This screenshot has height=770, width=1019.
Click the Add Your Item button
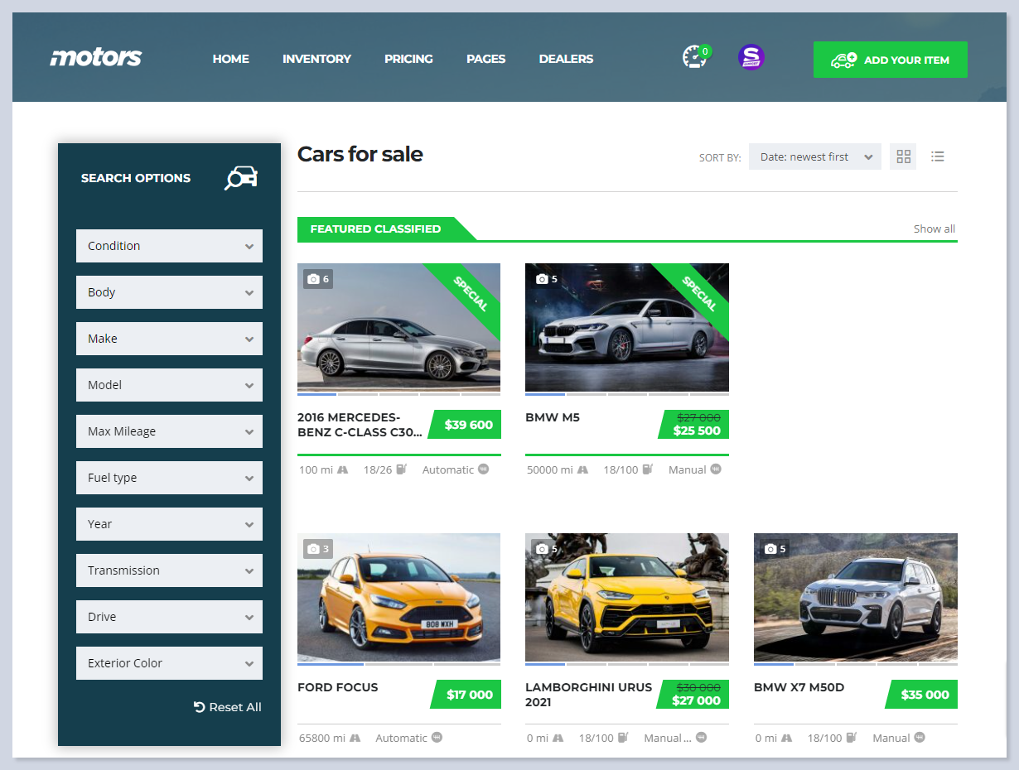coord(890,60)
